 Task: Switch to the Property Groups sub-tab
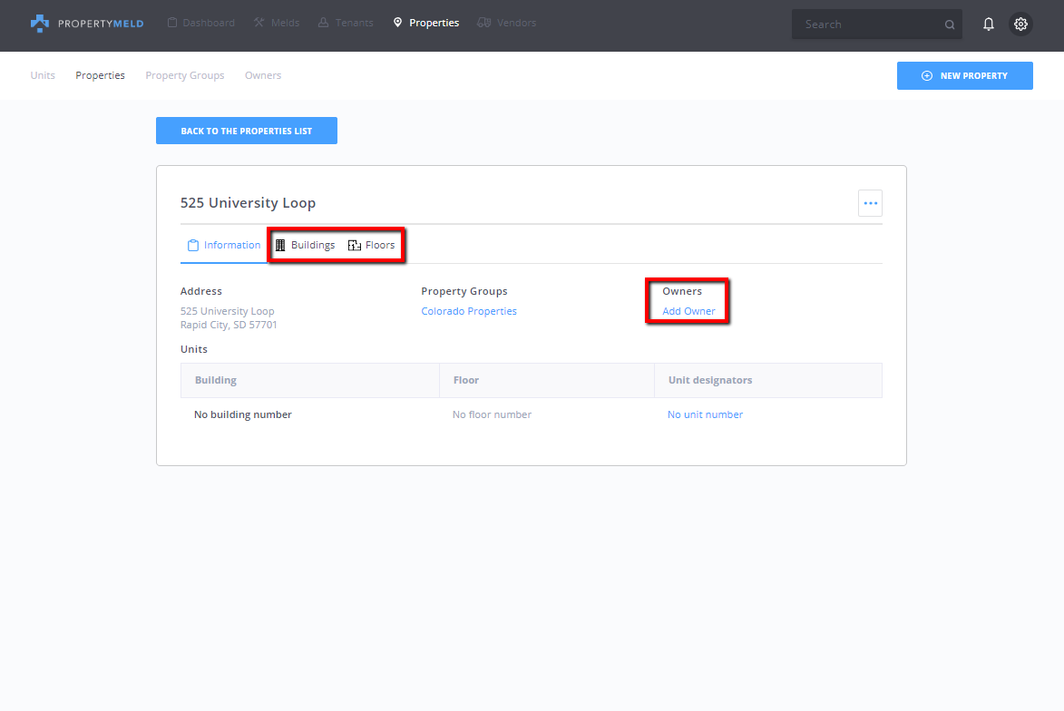point(185,76)
